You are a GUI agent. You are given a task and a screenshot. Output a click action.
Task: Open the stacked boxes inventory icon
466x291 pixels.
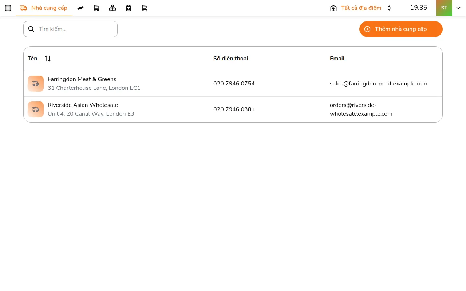tap(112, 8)
